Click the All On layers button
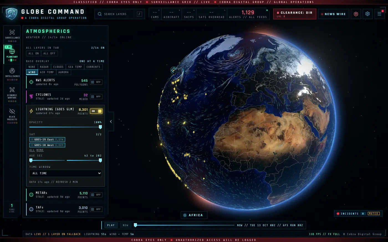 coord(34,53)
